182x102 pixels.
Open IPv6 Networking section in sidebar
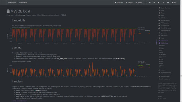pos(165,25)
